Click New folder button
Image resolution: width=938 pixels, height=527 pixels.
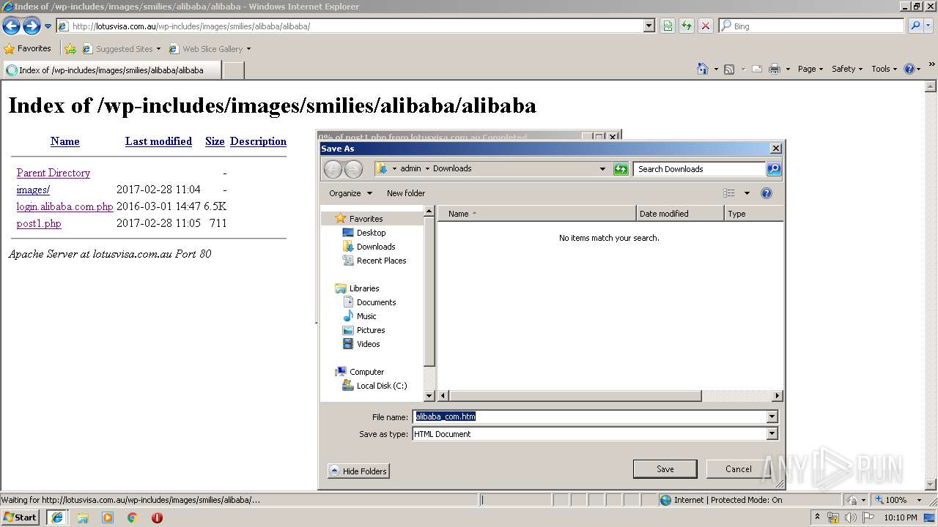coord(406,193)
